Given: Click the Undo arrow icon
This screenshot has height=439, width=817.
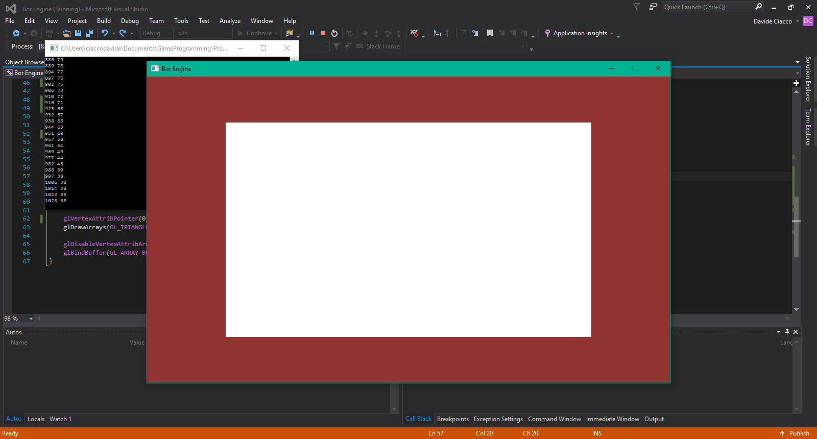Looking at the screenshot, I should (105, 33).
